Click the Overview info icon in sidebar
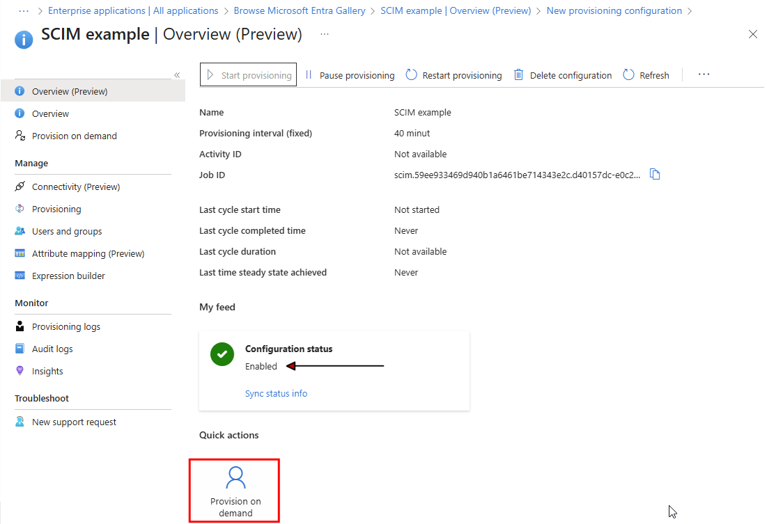Viewport: 767px width, 524px height. point(20,113)
